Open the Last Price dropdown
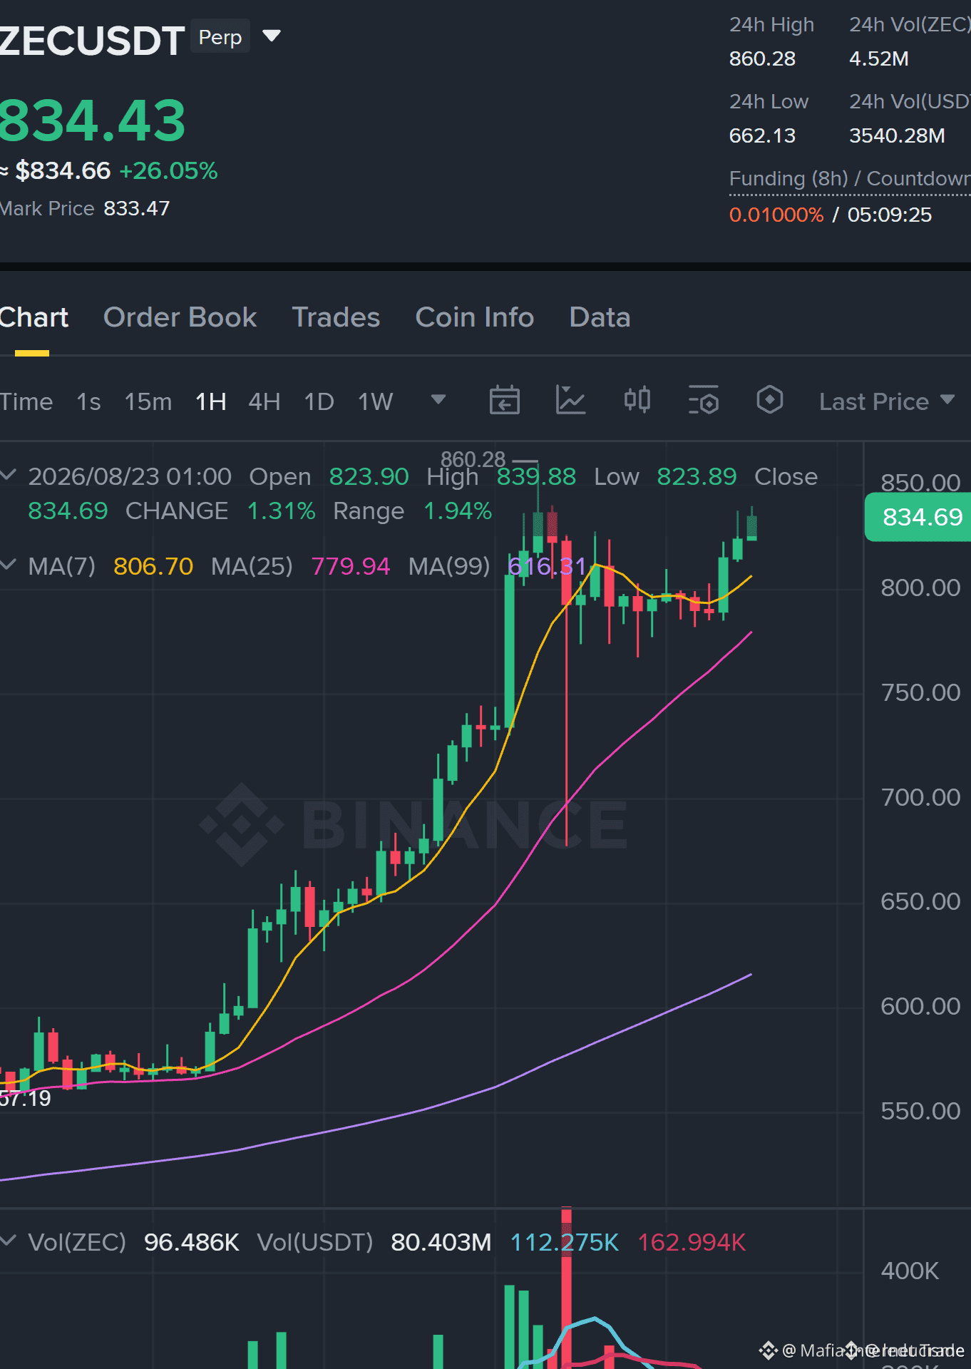The height and width of the screenshot is (1369, 971). (x=886, y=401)
